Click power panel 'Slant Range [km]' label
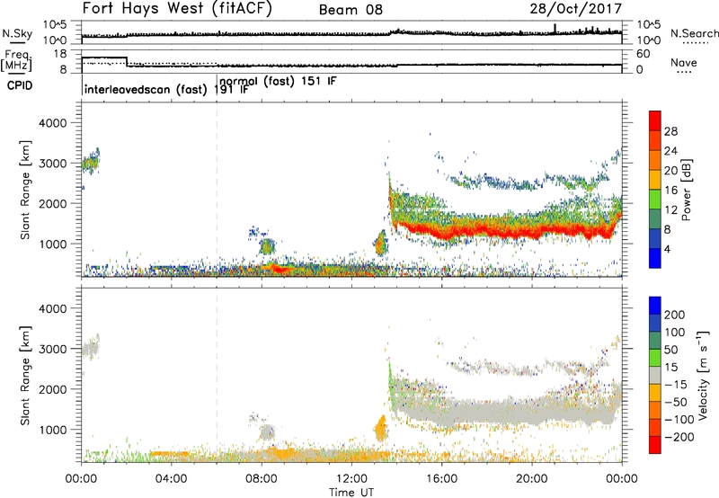 click(x=25, y=190)
